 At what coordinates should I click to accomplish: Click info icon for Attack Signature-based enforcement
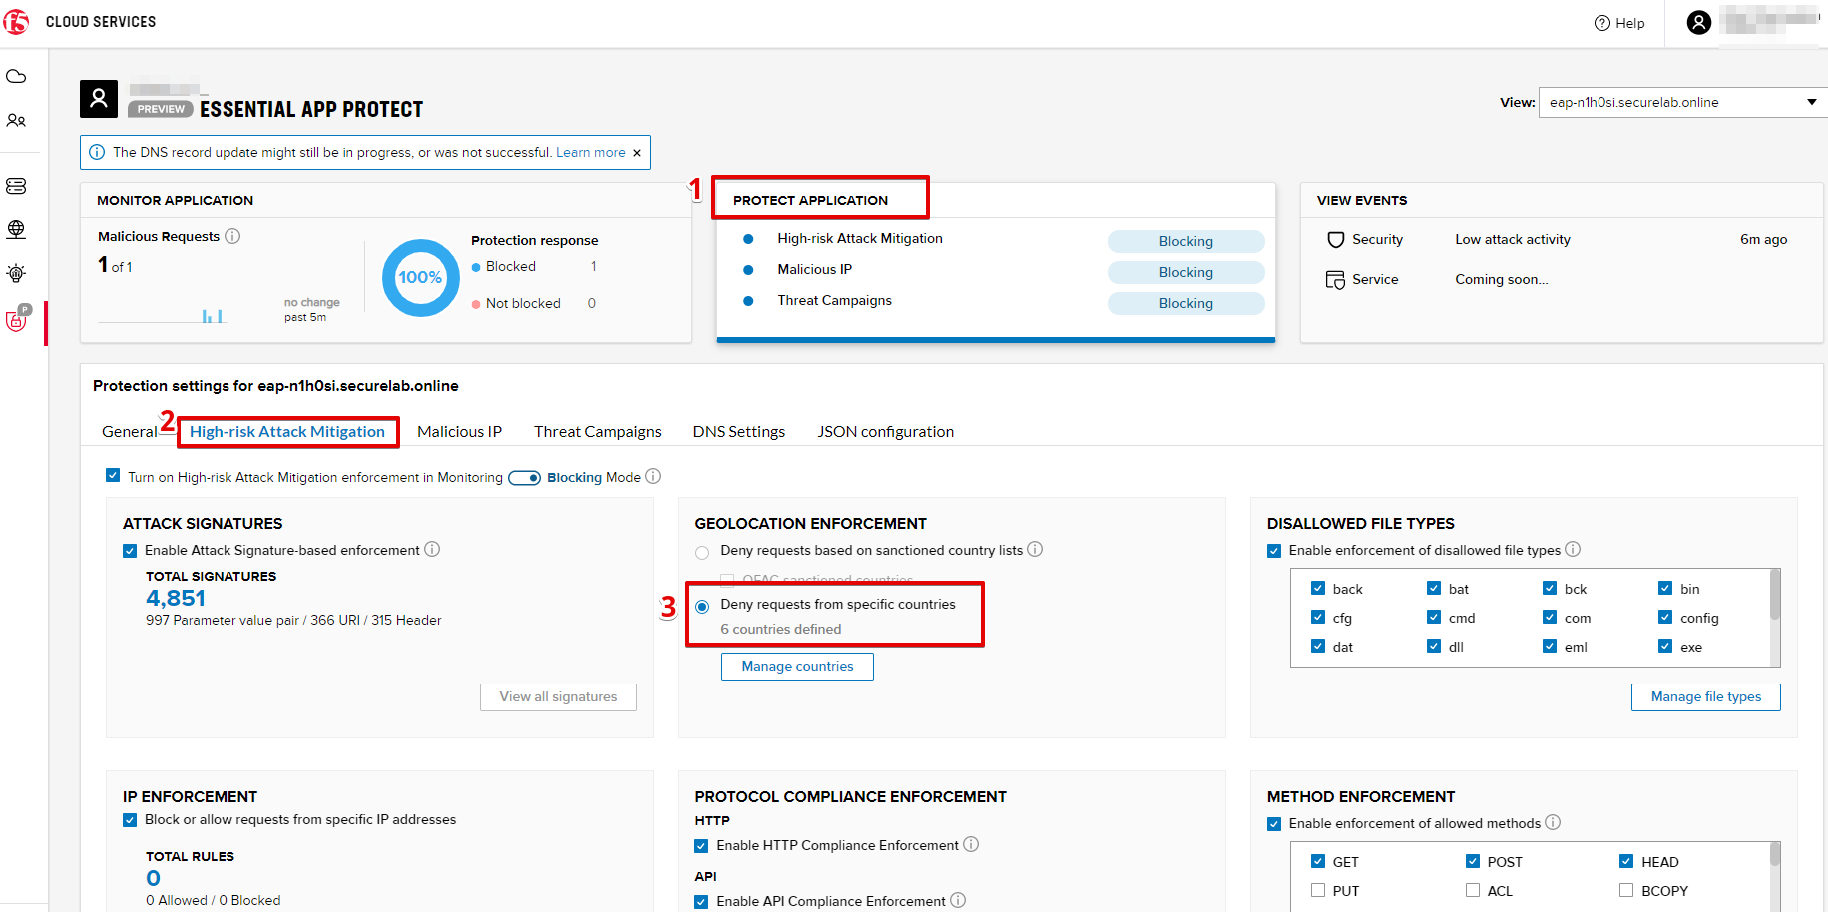432,550
